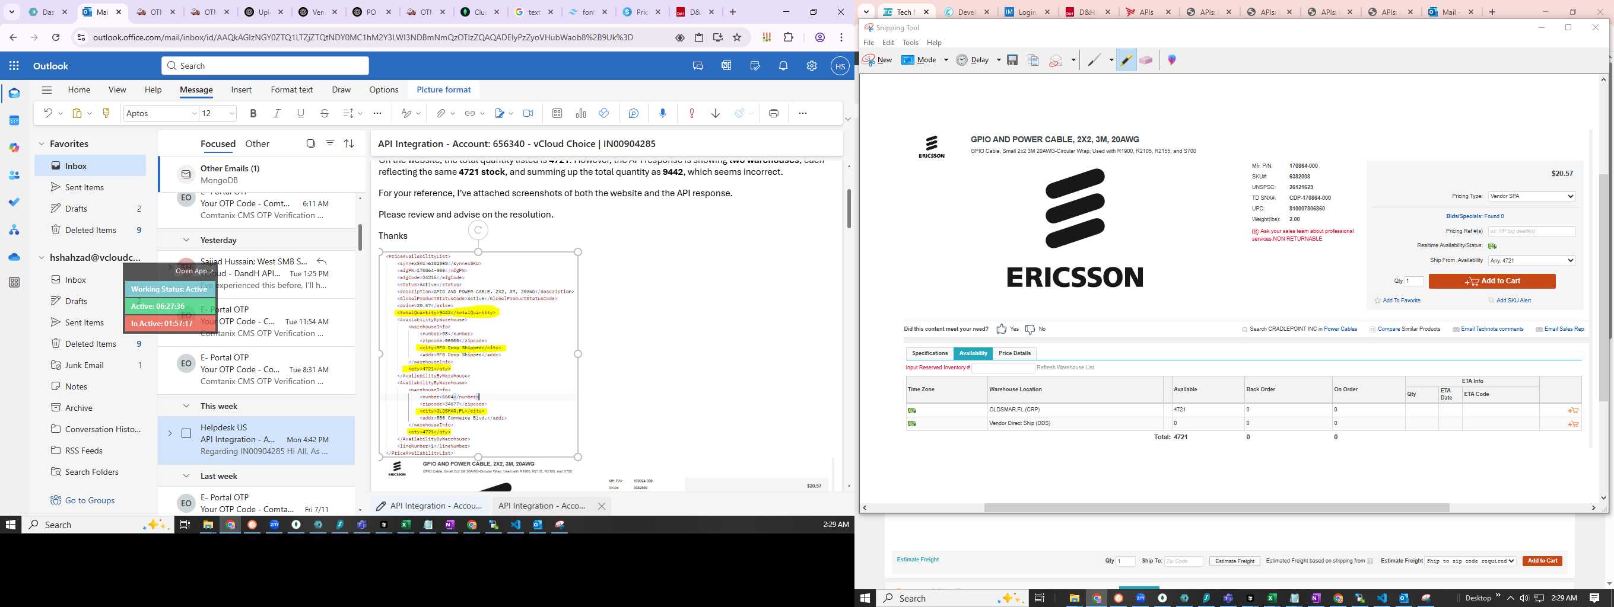The height and width of the screenshot is (607, 1614).
Task: Open My Day panel in Outlook header
Action: [754, 66]
